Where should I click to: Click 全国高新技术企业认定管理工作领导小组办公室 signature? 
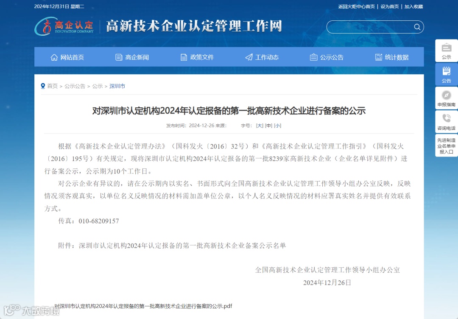point(327,270)
